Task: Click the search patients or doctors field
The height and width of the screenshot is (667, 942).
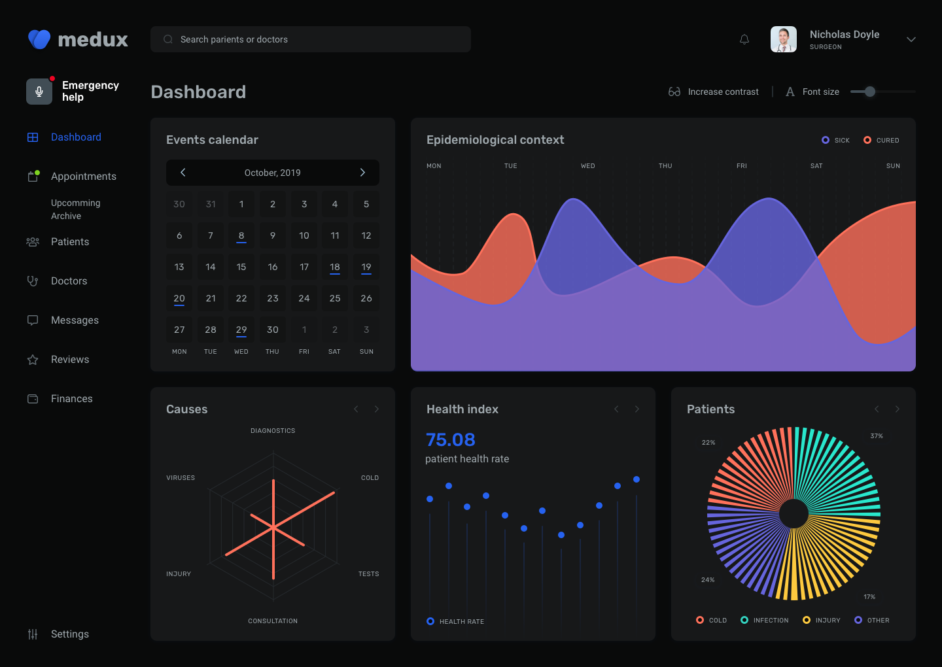Action: click(311, 39)
